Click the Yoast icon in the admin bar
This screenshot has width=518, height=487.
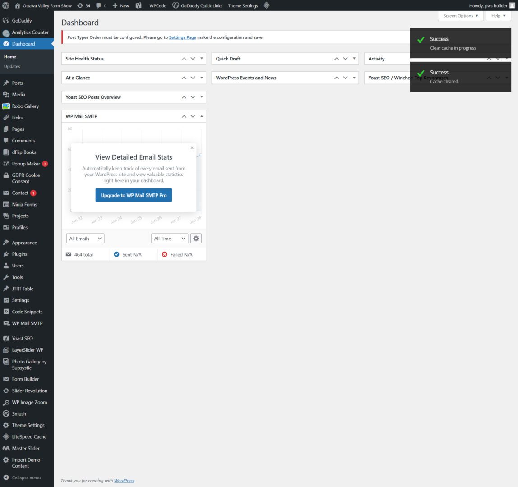tap(139, 5)
